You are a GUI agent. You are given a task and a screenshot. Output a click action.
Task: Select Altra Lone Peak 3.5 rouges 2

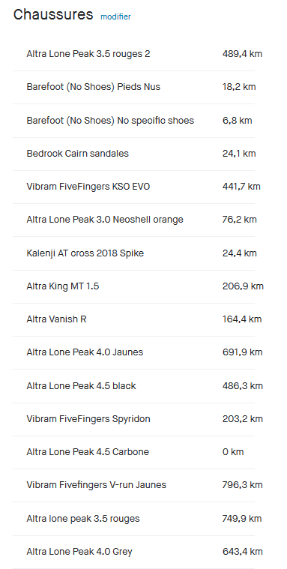pyautogui.click(x=133, y=54)
